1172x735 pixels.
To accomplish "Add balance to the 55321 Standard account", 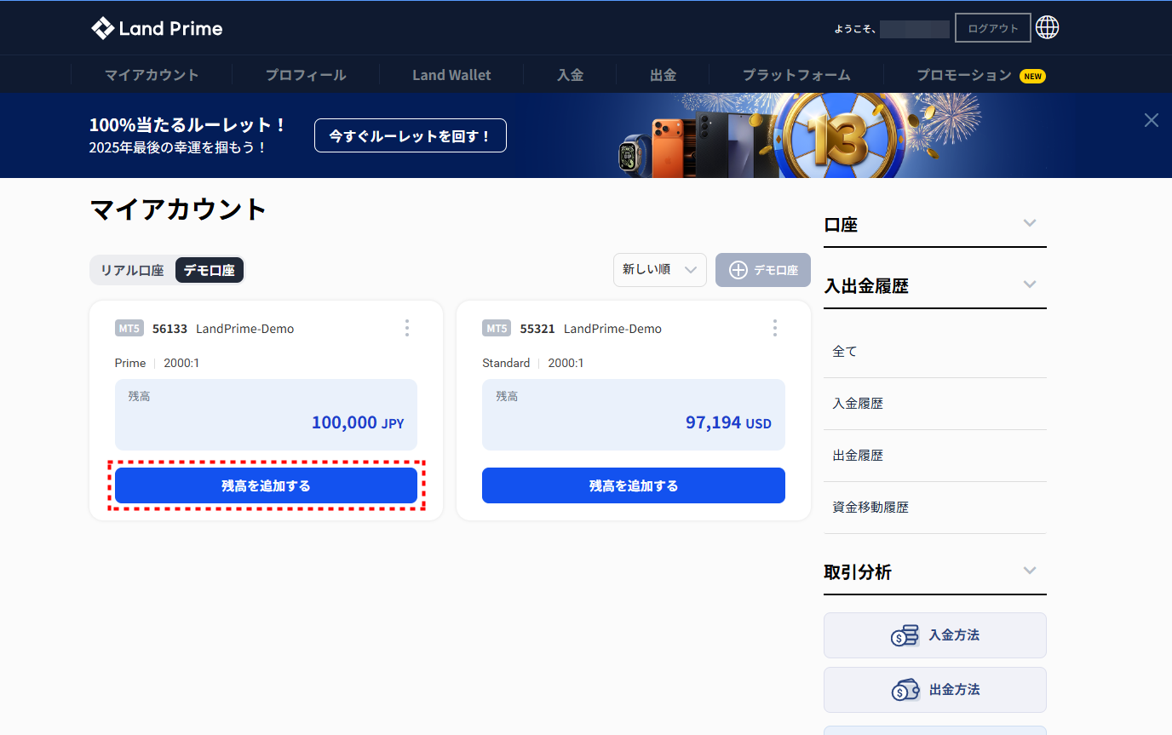I will coord(634,485).
